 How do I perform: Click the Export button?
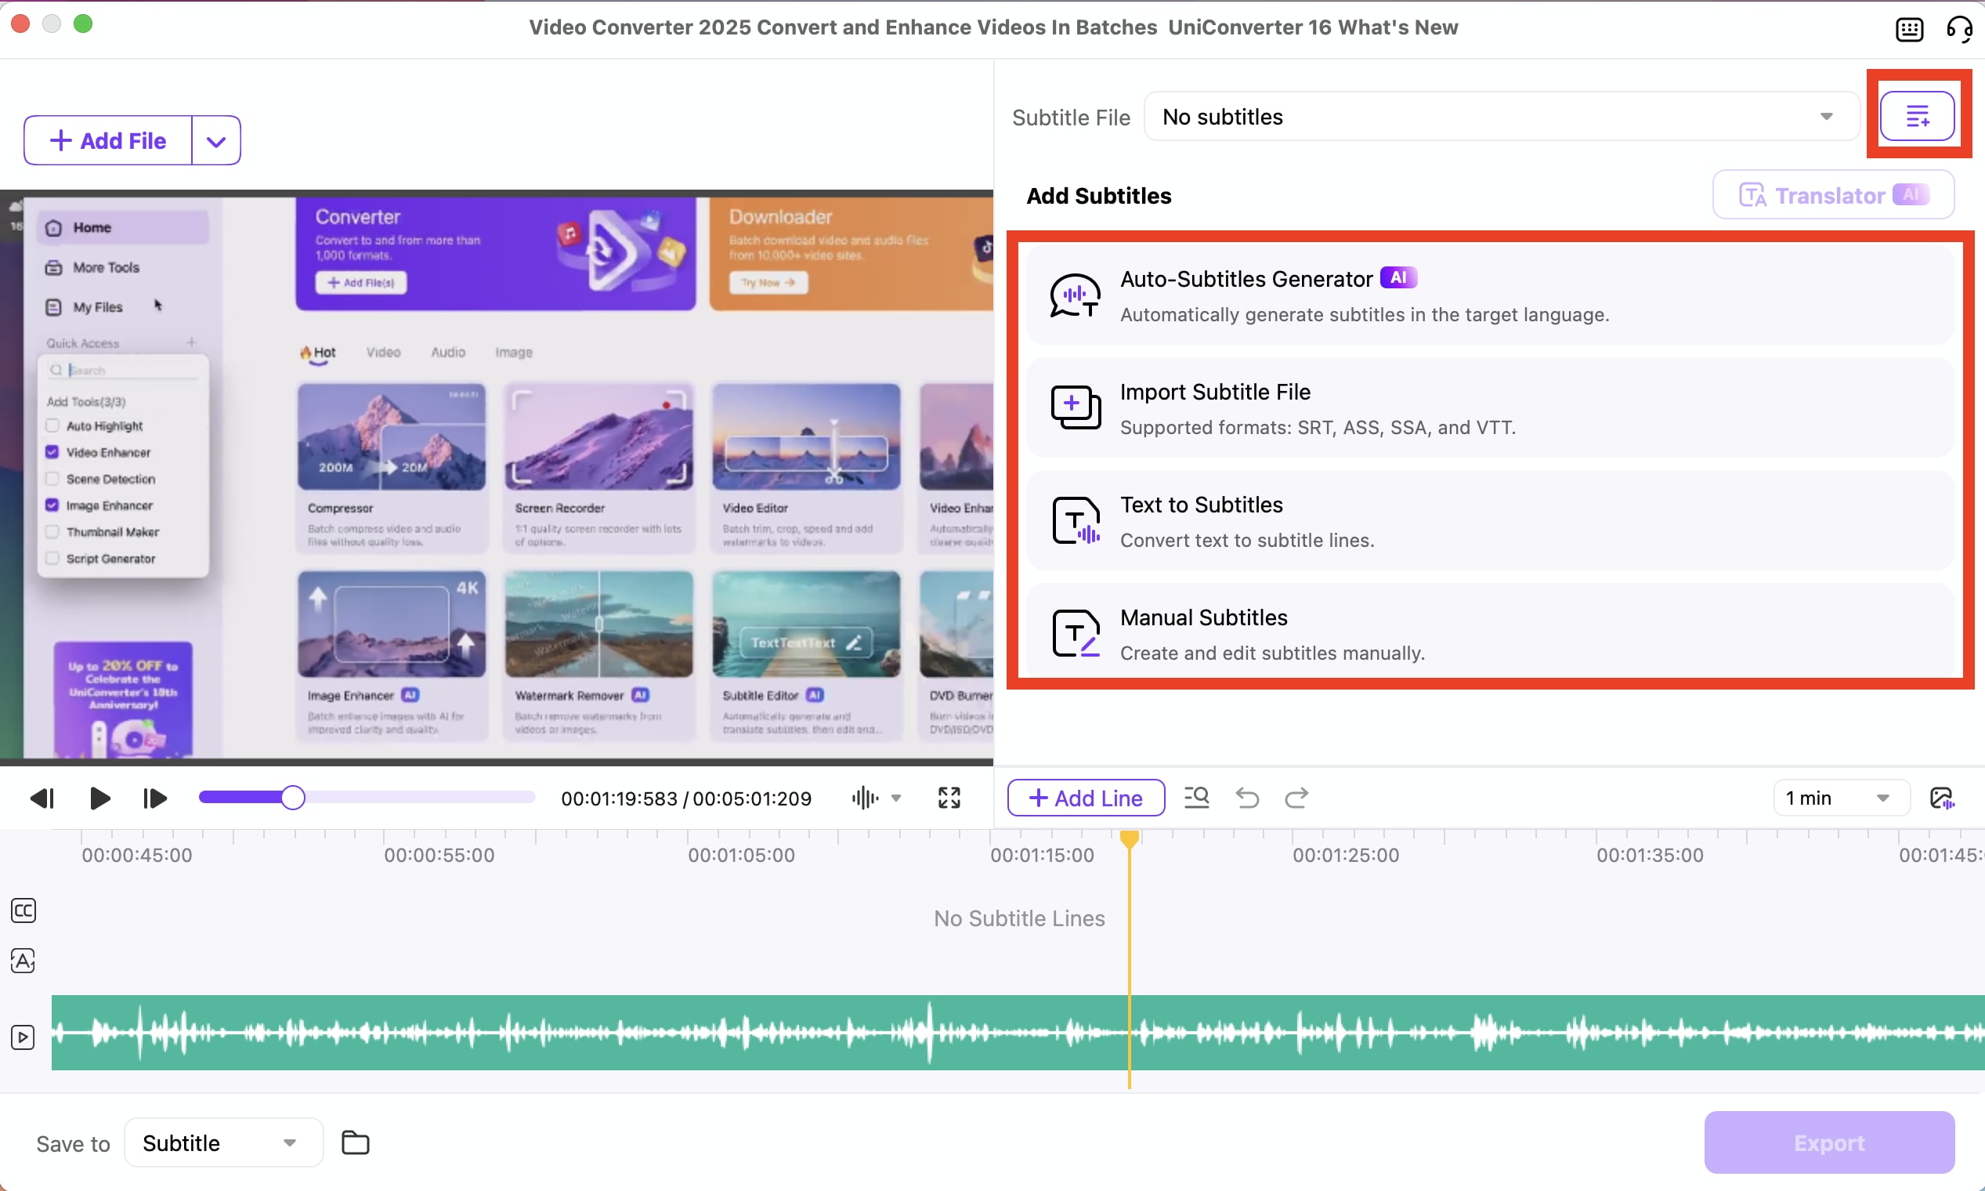1829,1143
